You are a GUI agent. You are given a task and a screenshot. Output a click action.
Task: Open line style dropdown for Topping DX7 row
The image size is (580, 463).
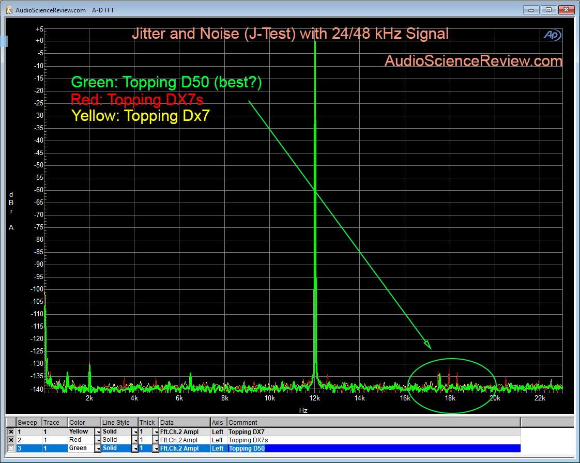point(135,431)
